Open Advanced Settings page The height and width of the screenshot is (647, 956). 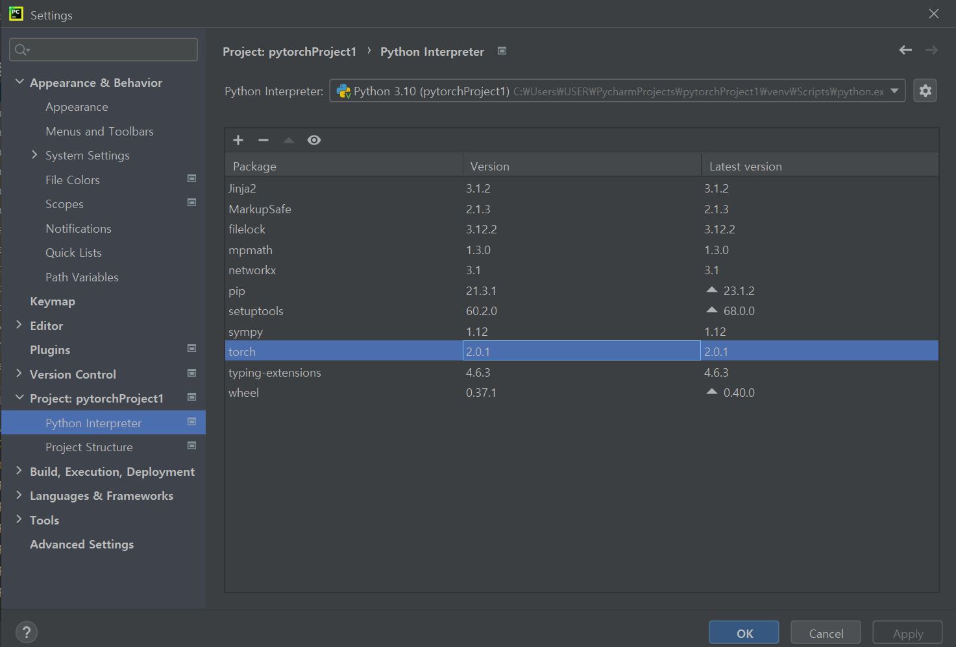[x=82, y=545]
